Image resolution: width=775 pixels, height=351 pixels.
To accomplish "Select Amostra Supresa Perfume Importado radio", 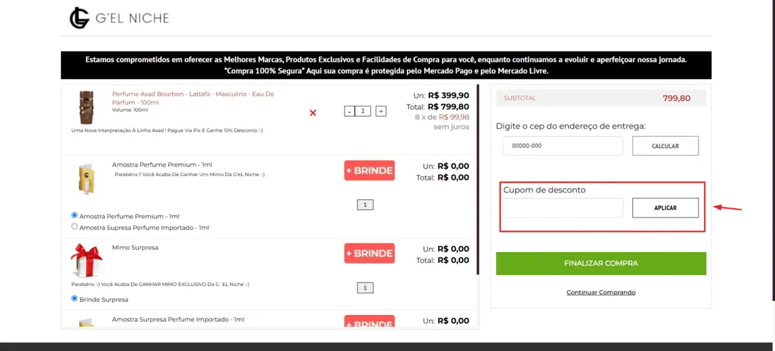I will click(74, 227).
